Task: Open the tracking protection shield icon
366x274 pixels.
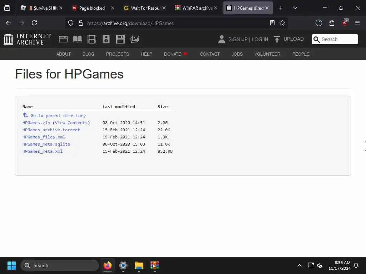Action: coord(71,23)
